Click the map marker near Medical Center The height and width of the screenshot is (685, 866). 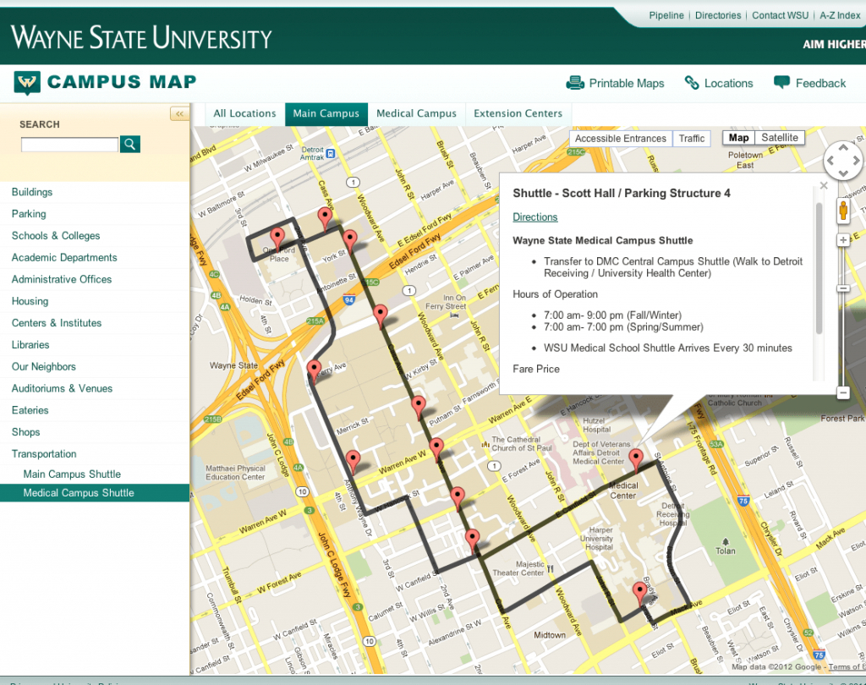(636, 459)
